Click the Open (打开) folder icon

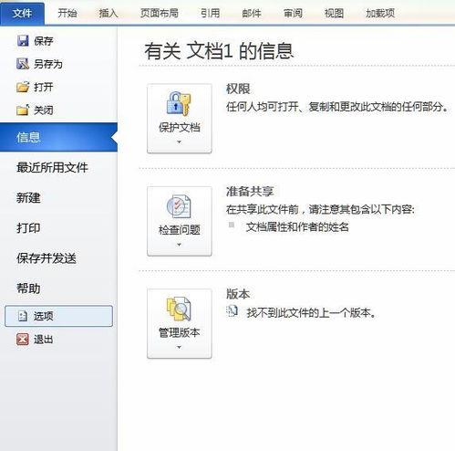tap(23, 87)
